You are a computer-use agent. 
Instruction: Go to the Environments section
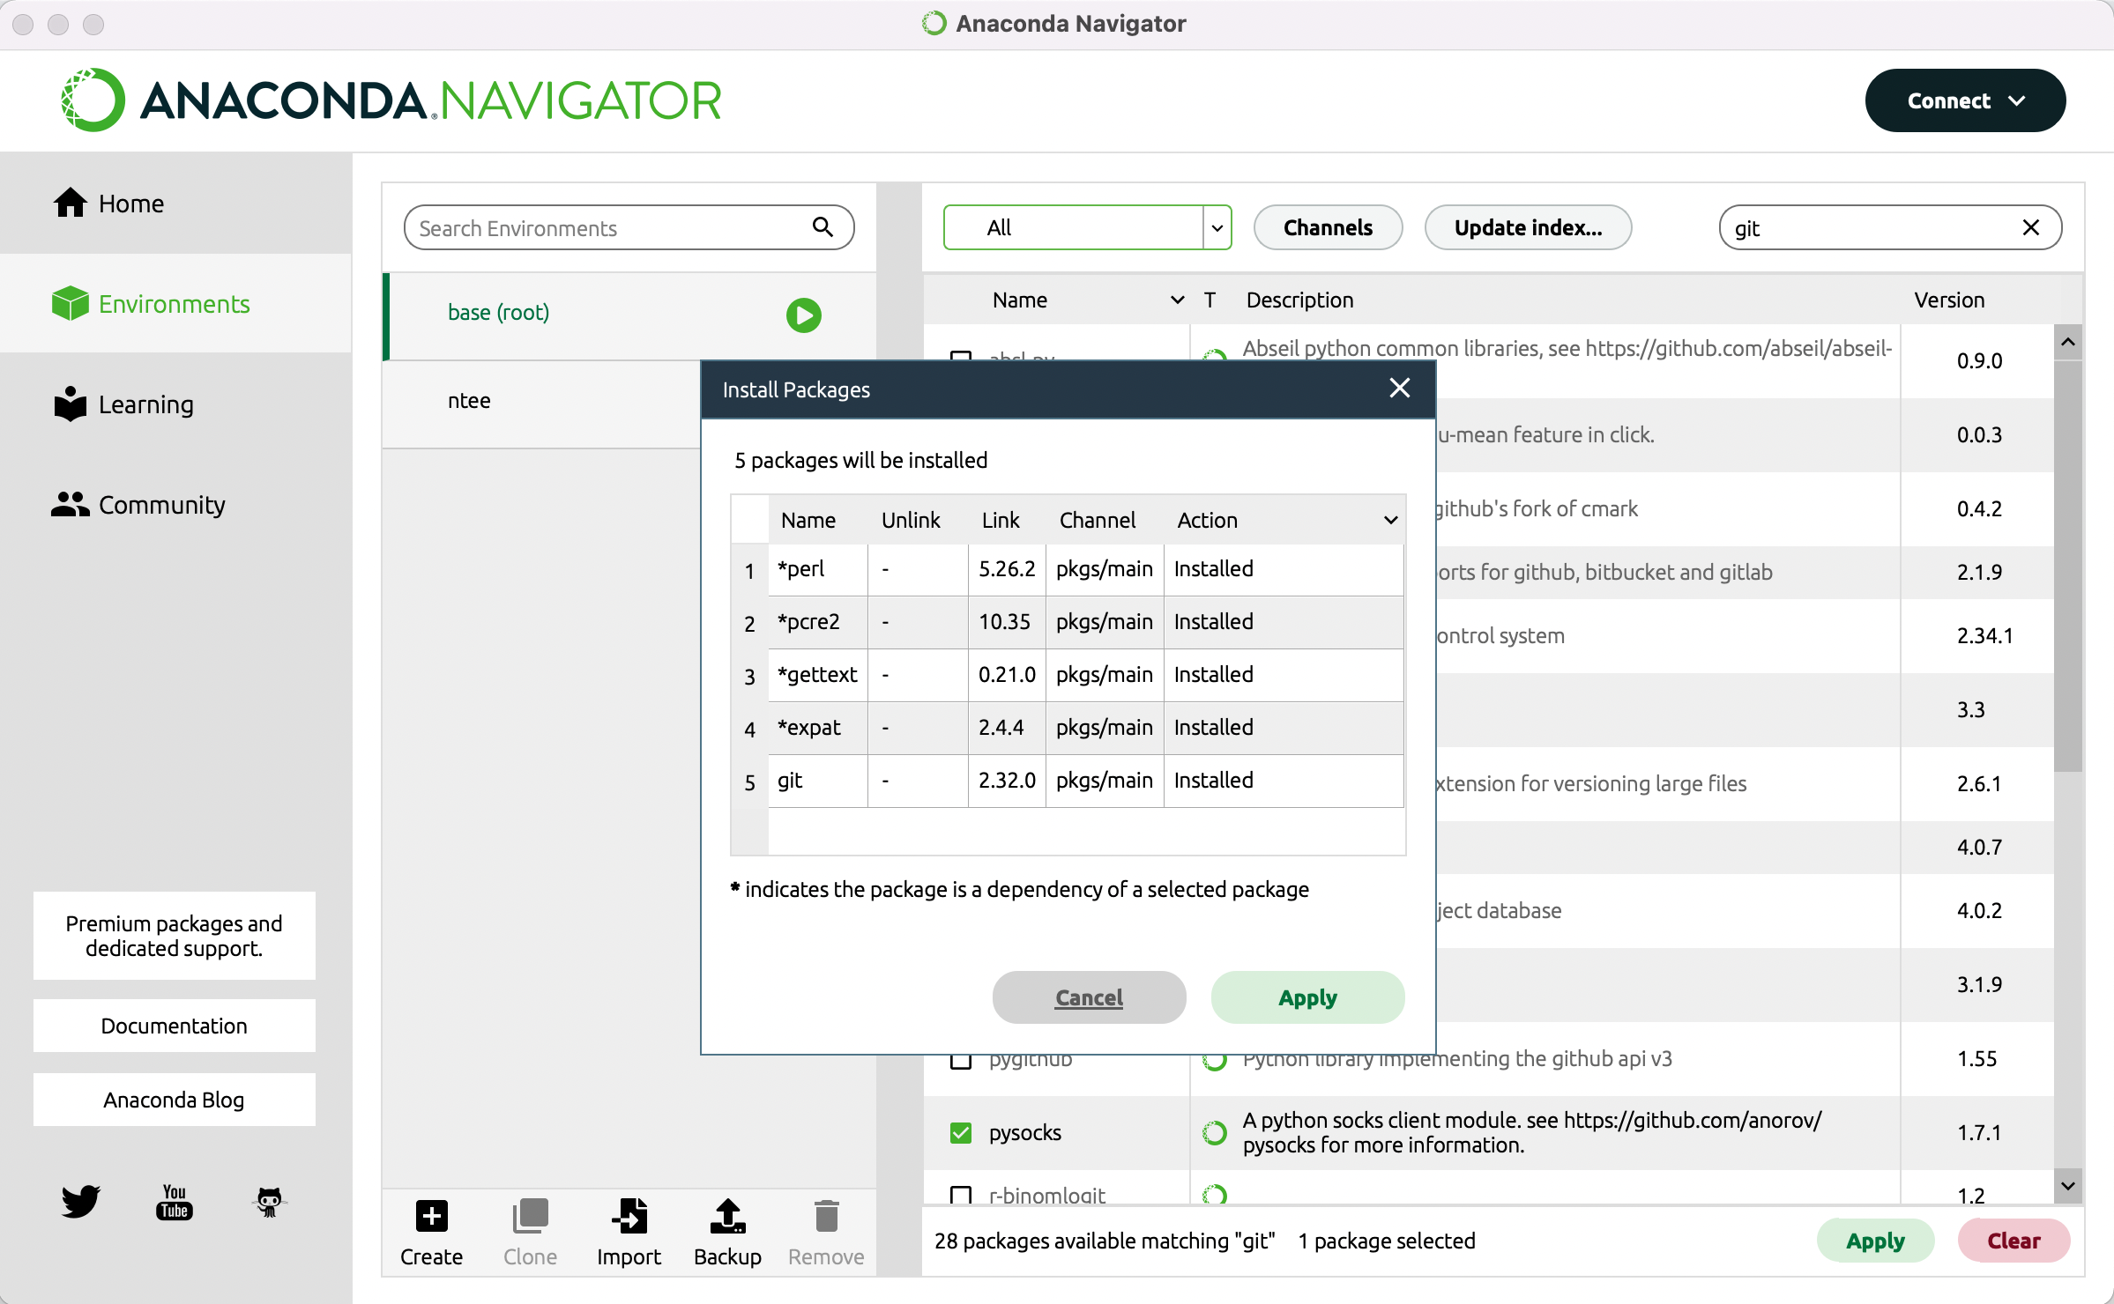point(175,304)
